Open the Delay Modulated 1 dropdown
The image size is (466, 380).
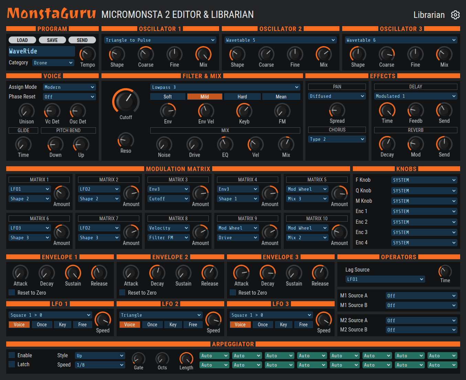(x=416, y=96)
